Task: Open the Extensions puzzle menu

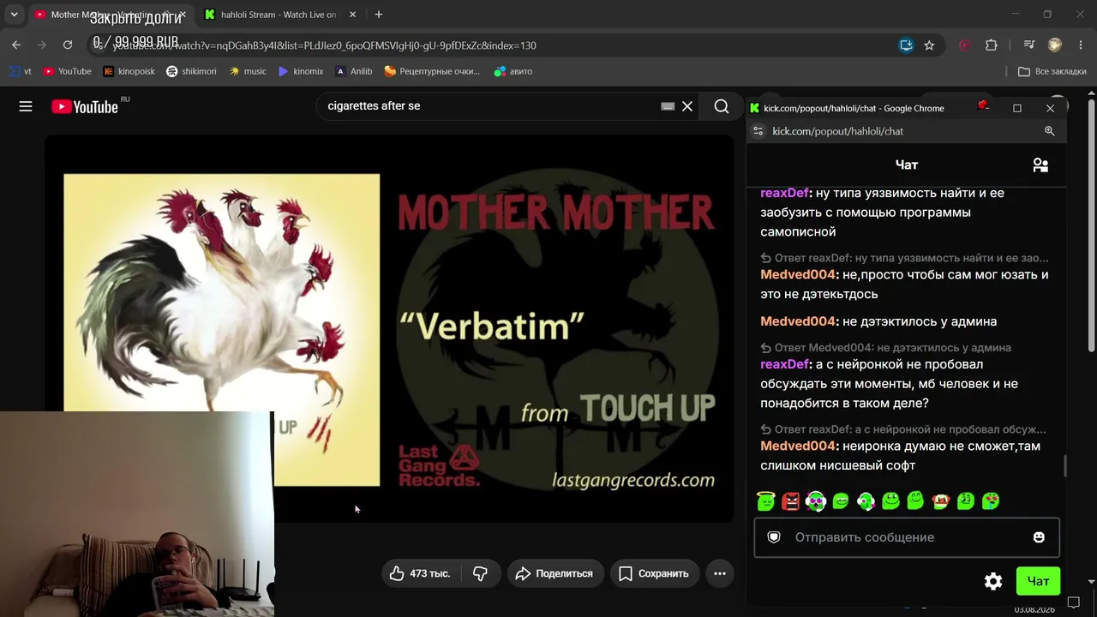Action: tap(992, 45)
